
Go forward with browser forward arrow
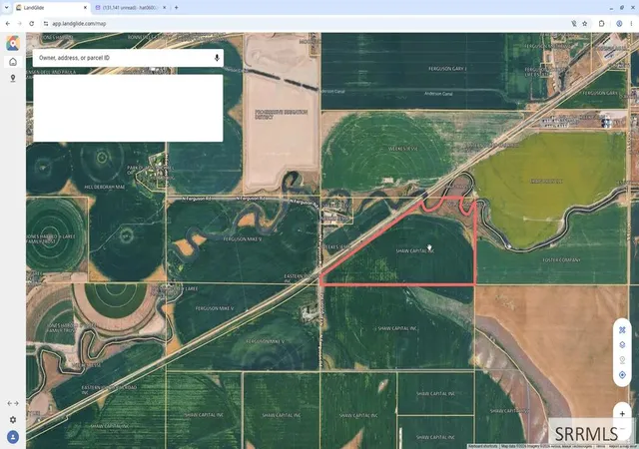coord(19,24)
